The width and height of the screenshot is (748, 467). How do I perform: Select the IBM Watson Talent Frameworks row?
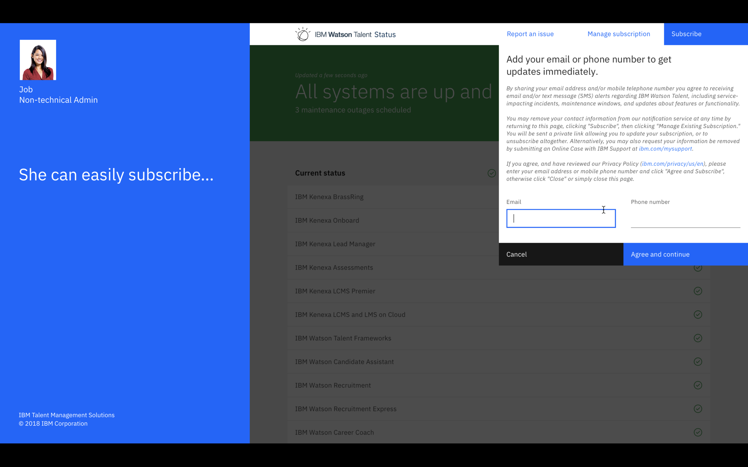(x=498, y=338)
